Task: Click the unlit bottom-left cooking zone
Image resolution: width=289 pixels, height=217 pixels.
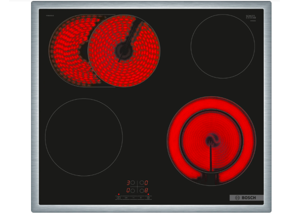Action: (x=84, y=137)
